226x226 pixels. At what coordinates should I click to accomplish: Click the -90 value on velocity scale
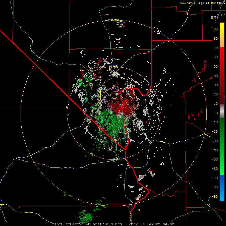pos(215,197)
